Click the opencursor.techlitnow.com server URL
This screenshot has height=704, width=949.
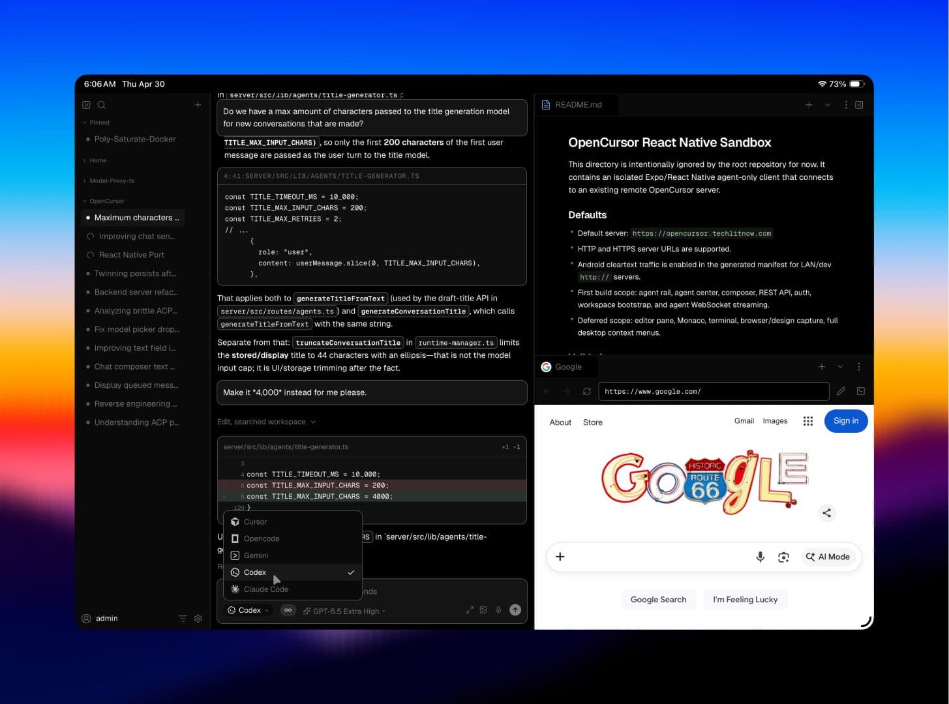(702, 233)
